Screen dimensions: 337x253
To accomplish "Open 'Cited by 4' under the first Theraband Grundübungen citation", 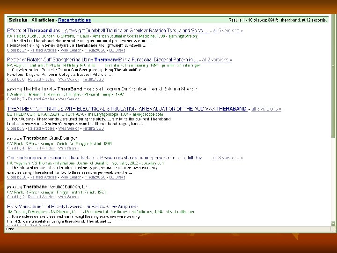I will coord(16,148).
